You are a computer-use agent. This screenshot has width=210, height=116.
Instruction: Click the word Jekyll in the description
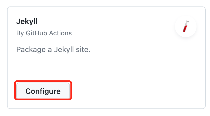pos(64,50)
